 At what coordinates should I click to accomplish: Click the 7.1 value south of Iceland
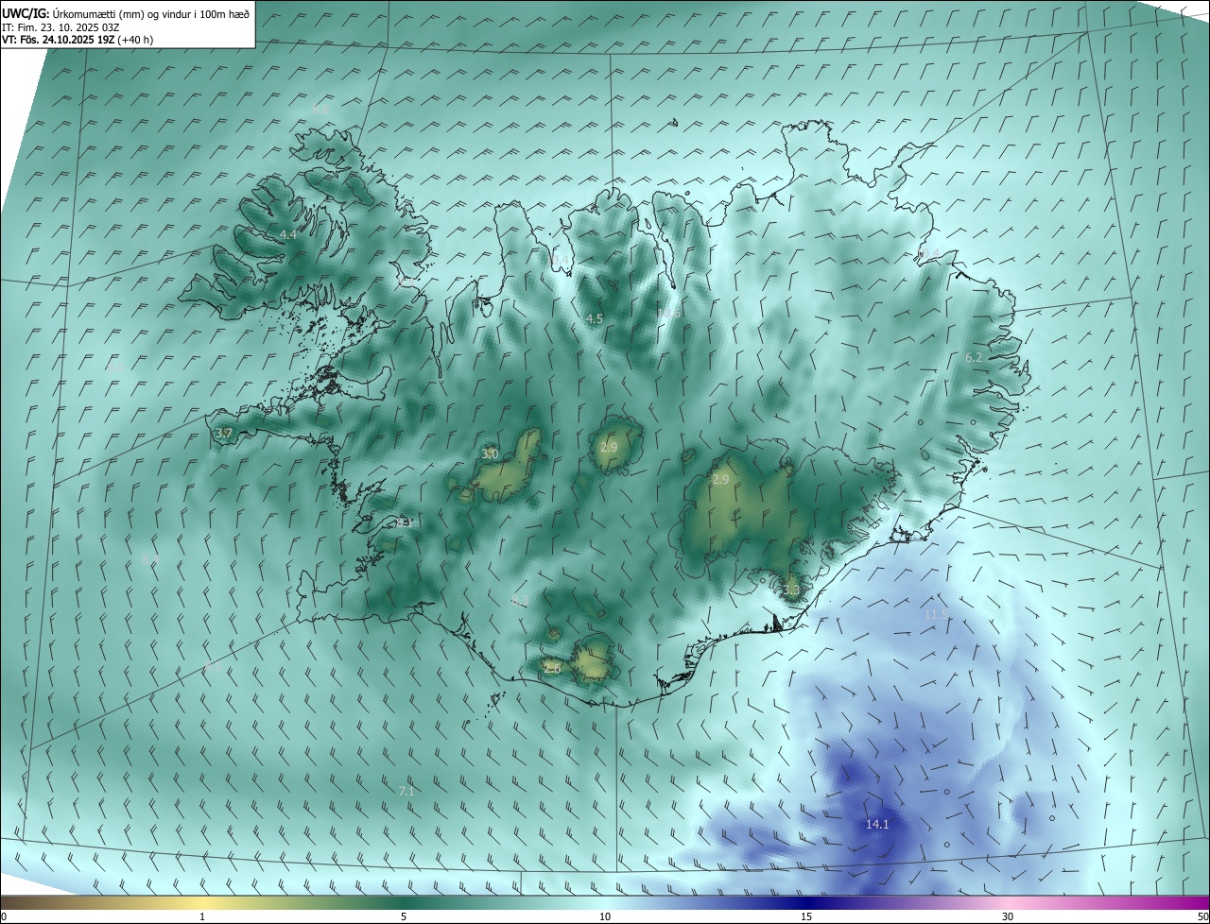pos(406,791)
